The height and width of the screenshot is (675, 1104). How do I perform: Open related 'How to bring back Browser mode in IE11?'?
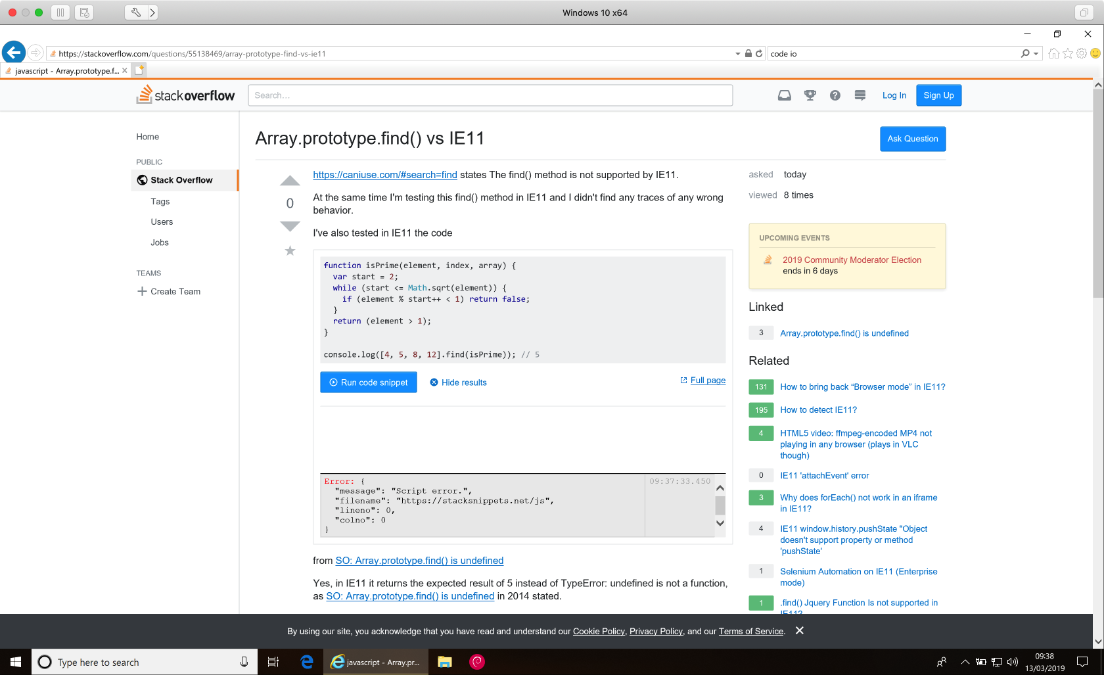(x=863, y=387)
